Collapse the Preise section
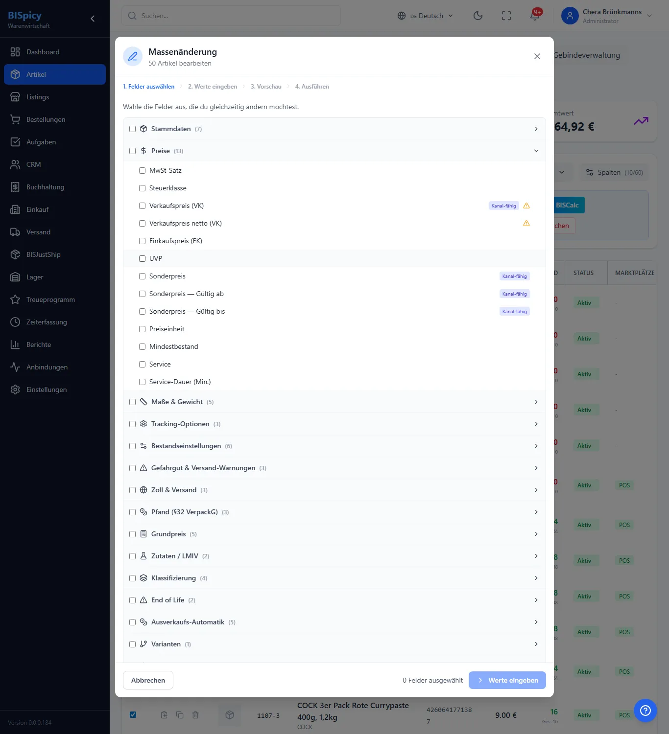 [x=536, y=151]
